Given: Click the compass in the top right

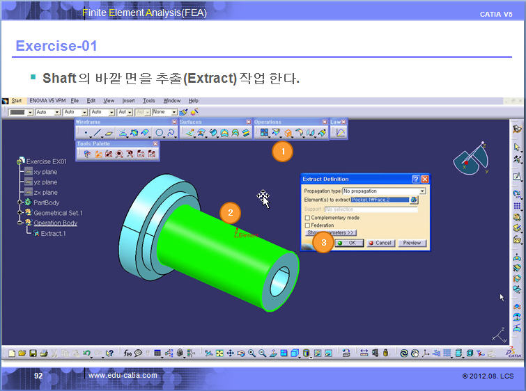Looking at the screenshot, I should [471, 158].
